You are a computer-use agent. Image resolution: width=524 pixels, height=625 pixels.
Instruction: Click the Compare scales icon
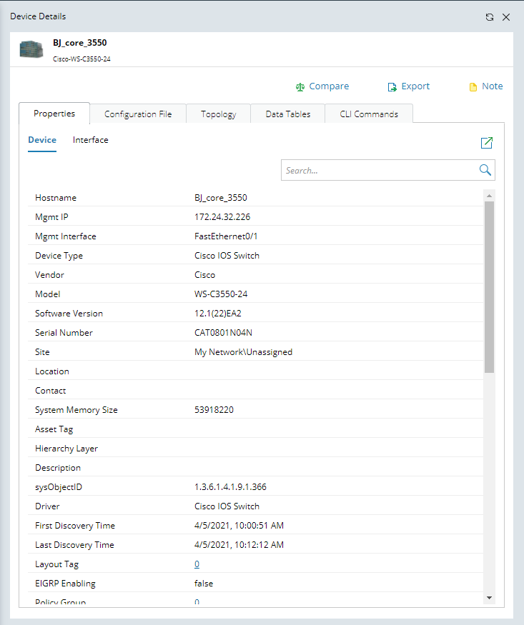300,87
